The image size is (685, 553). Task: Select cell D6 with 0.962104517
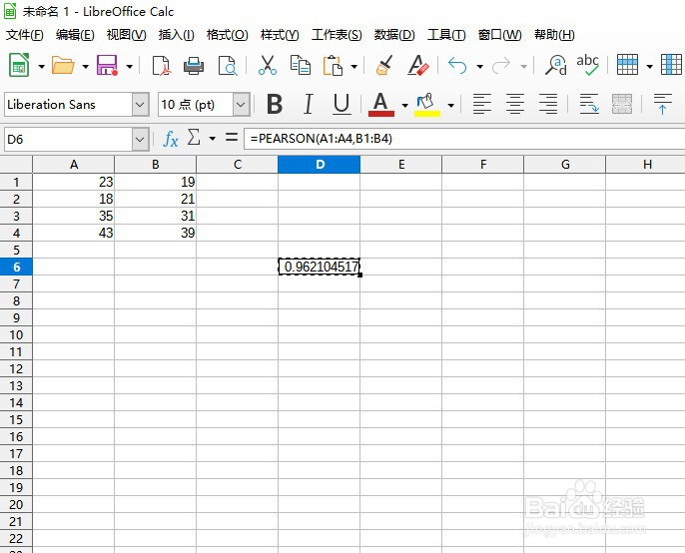pyautogui.click(x=320, y=267)
